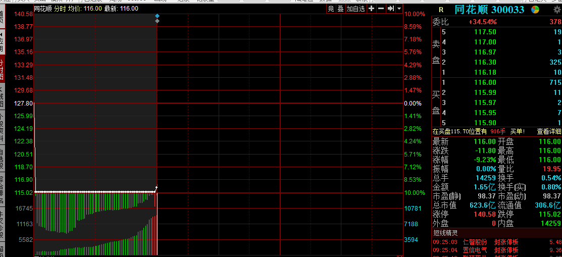Click the yellow R marker
562x257 pixels.
pyautogui.click(x=441, y=10)
